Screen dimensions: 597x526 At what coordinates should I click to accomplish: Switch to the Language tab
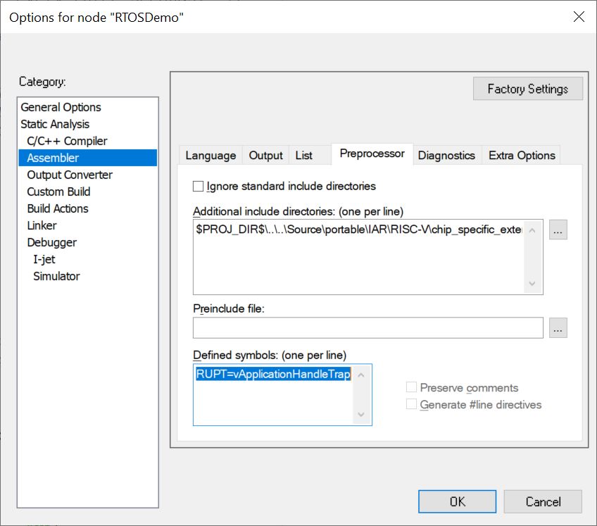[x=210, y=156]
